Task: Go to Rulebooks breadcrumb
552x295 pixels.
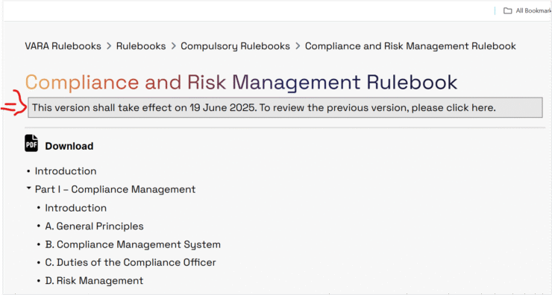Action: 141,46
